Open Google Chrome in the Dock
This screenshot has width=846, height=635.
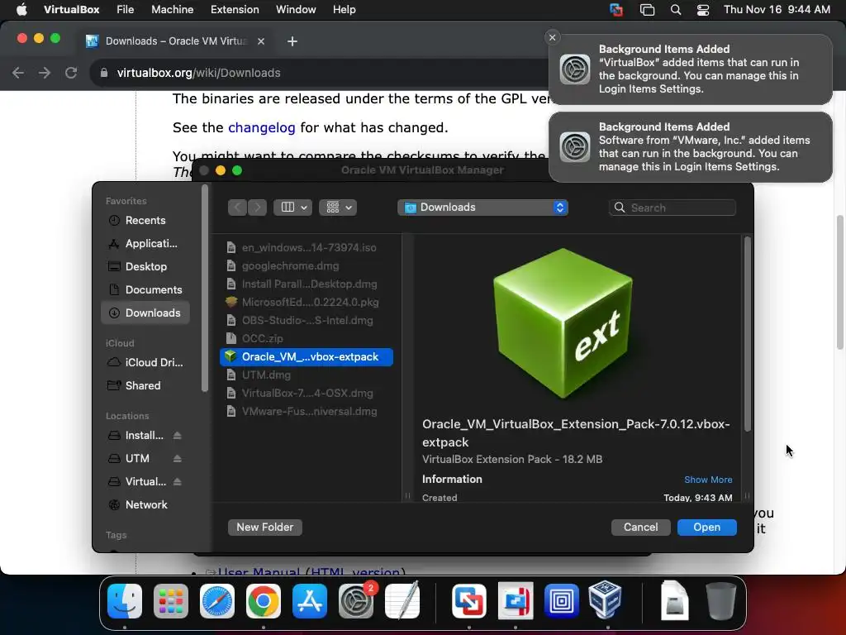(x=264, y=600)
